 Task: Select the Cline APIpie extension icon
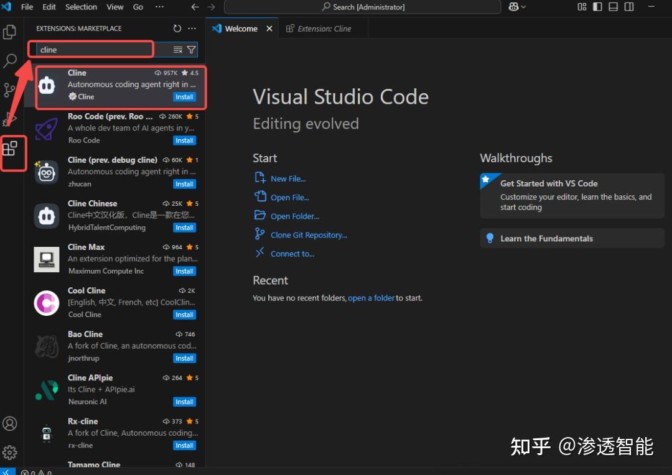[46, 390]
